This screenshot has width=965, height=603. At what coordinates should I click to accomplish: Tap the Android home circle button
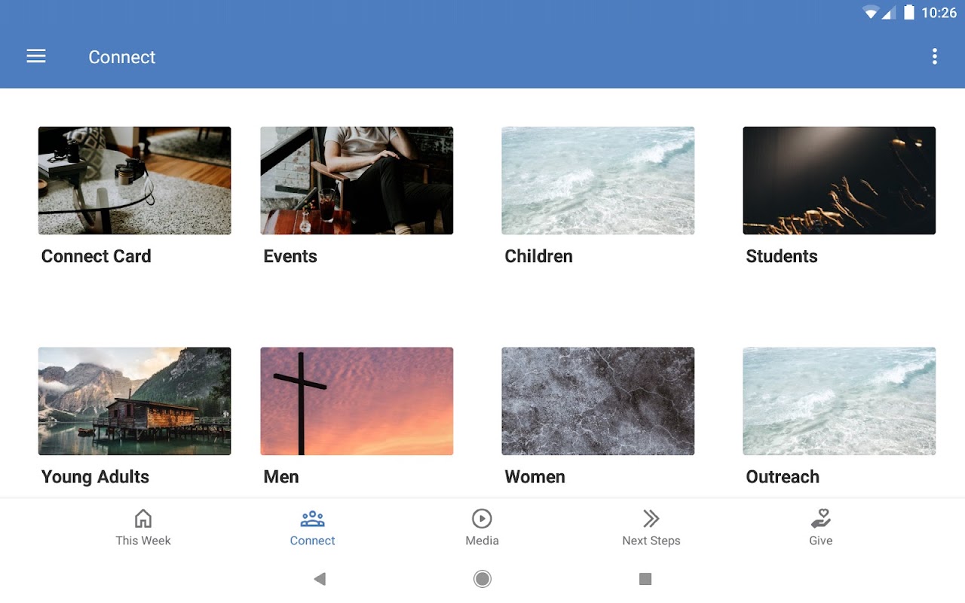click(x=482, y=579)
